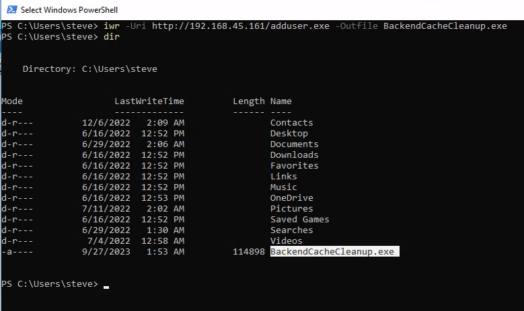Click the date 7/11/2022 on Pictures row
Image resolution: width=524 pixels, height=311 pixels.
pos(106,208)
